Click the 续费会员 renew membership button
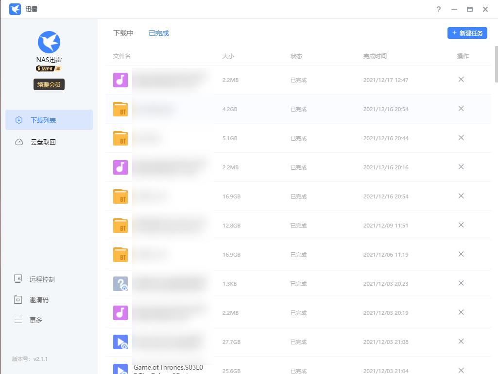Viewport: 498px width, 374px height. [x=49, y=84]
